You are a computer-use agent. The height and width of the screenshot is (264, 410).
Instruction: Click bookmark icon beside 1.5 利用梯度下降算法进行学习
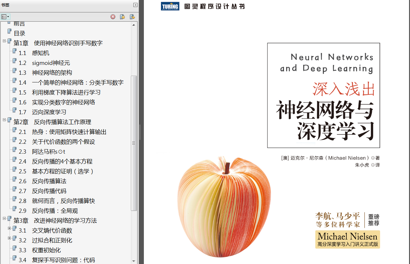(15, 91)
